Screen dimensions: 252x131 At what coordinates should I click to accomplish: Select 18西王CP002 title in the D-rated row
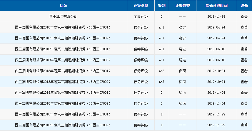pos(63,125)
